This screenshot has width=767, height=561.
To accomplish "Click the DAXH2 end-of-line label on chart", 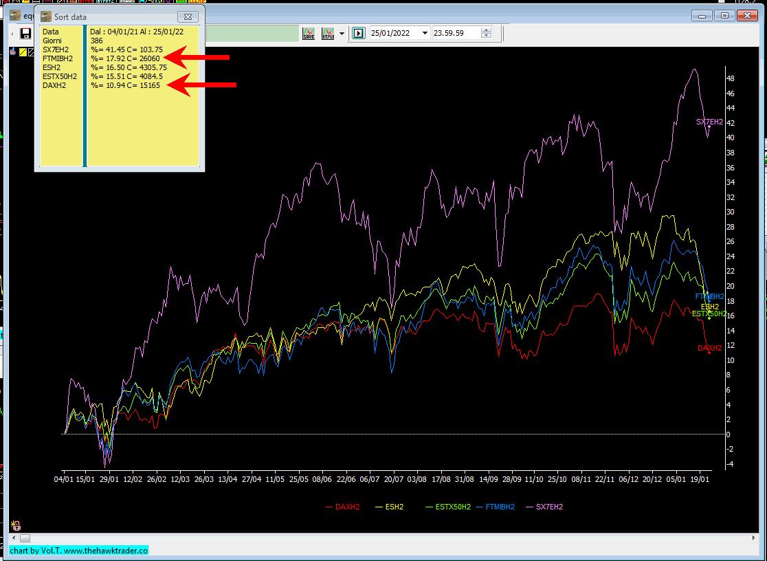I will tap(709, 348).
